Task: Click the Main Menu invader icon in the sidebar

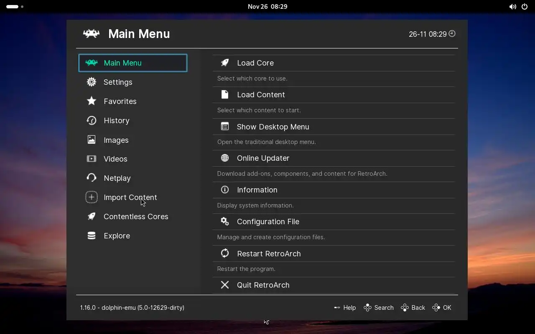Action: coord(92,63)
